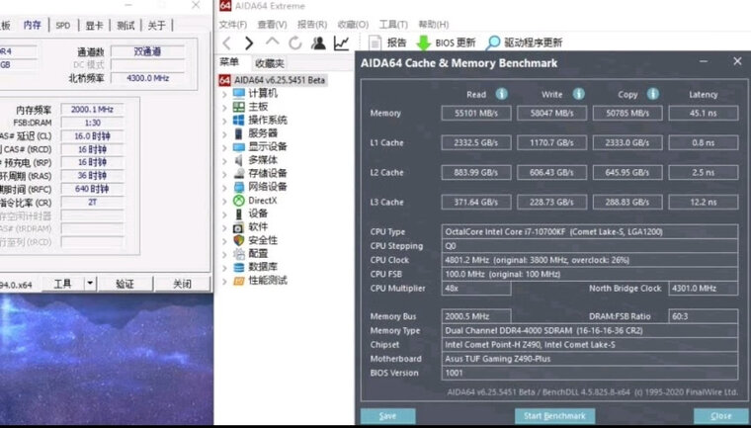Open the user icon in AIDA64 toolbar
The height and width of the screenshot is (428, 751).
pyautogui.click(x=318, y=43)
